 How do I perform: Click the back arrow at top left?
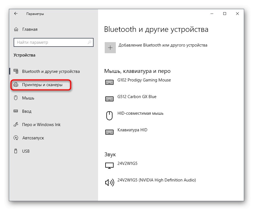16,13
